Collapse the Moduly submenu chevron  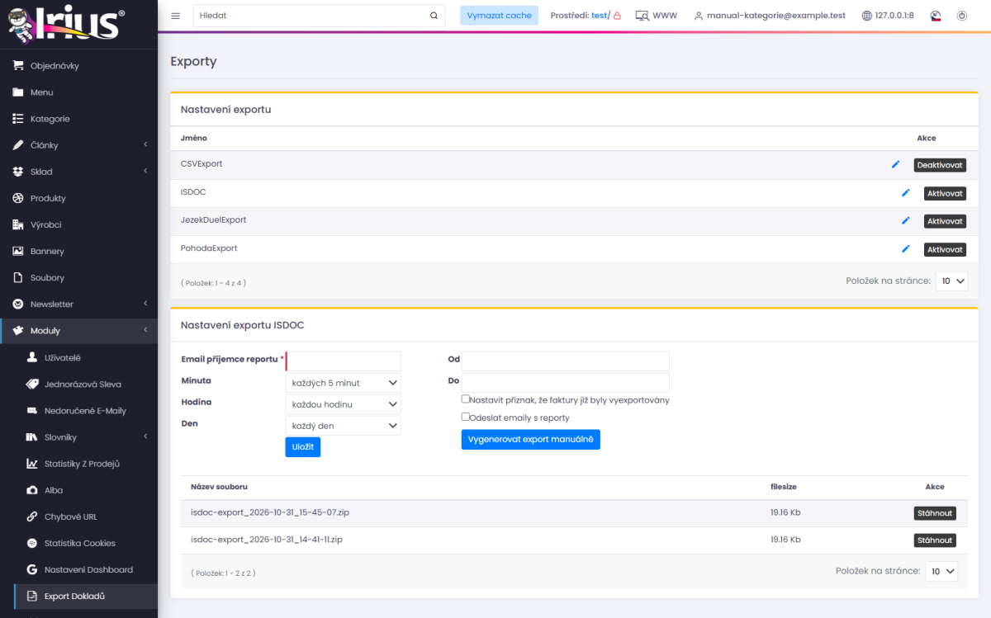coord(145,331)
